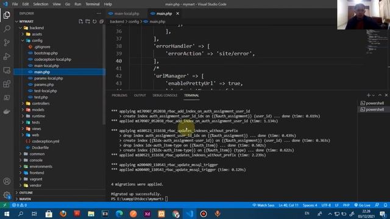Viewport: 390px width, 219px height.
Task: Click Go Live in status bar
Action: (x=363, y=205)
